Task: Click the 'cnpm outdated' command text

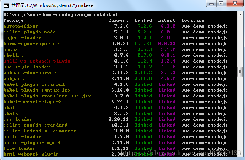Action: tap(98, 15)
